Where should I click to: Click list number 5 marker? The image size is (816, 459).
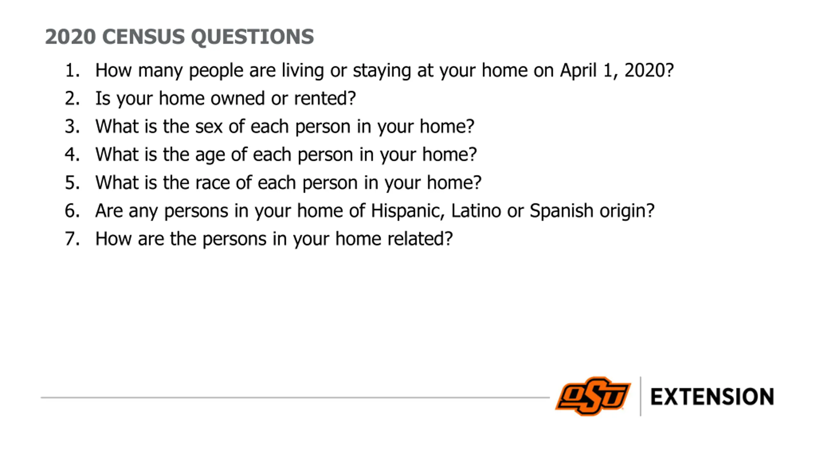click(72, 182)
